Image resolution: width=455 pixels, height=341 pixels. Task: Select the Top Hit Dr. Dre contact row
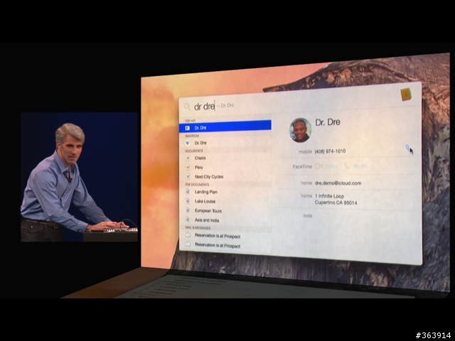click(x=225, y=128)
